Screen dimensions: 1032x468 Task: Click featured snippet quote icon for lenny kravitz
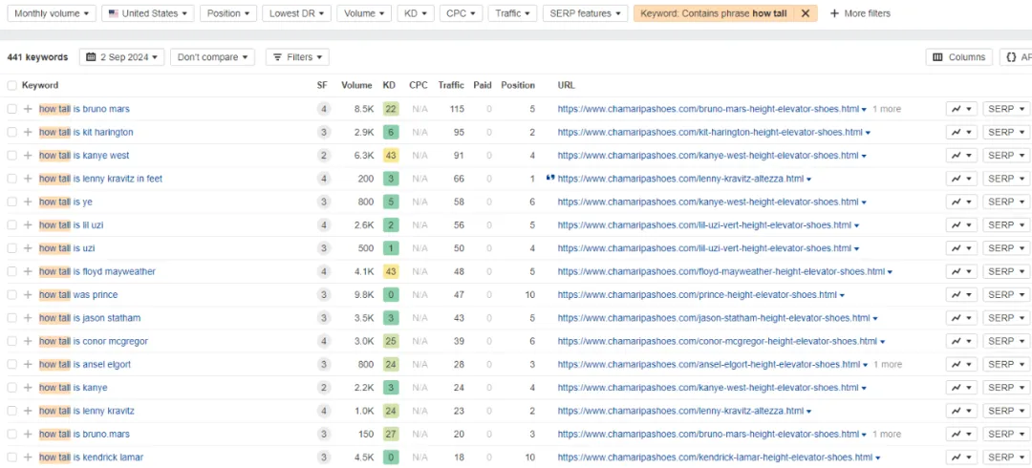tap(550, 178)
